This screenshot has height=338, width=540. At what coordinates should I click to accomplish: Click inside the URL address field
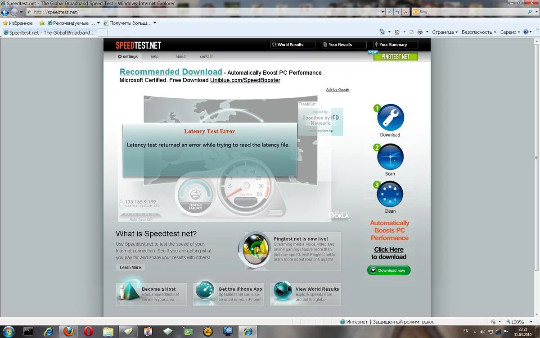[x=202, y=12]
